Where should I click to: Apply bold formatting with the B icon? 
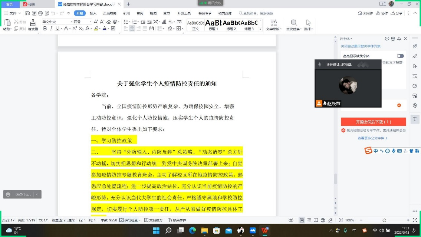tap(45, 29)
